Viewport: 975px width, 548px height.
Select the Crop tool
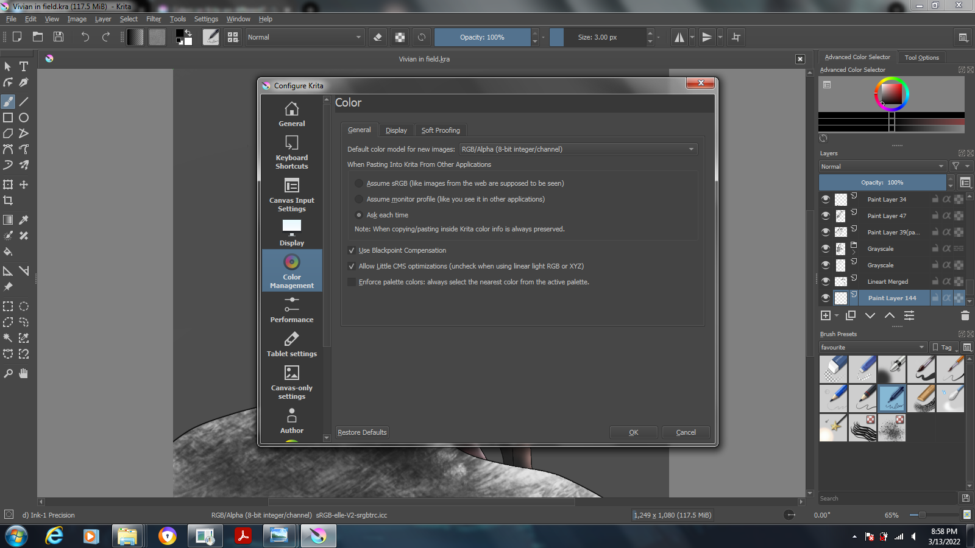tap(8, 200)
